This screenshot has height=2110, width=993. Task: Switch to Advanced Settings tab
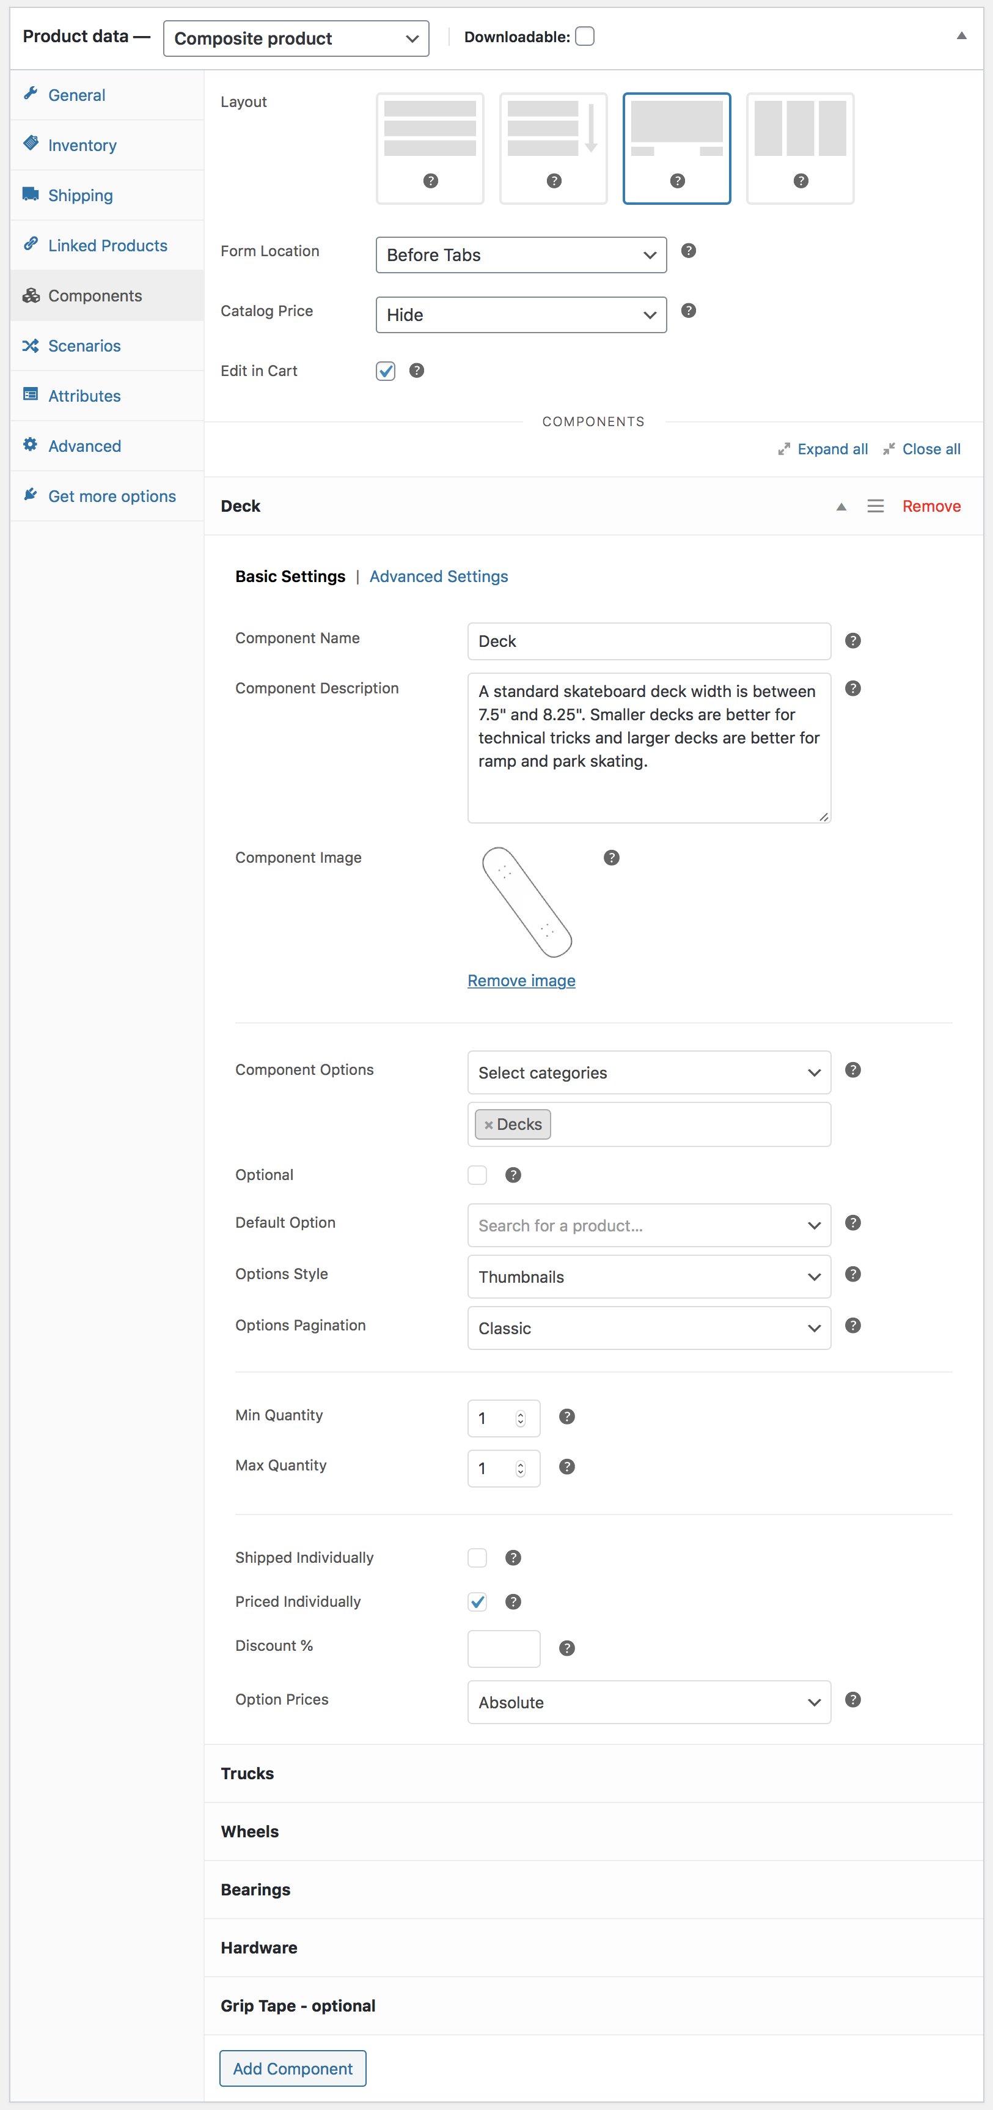click(439, 577)
